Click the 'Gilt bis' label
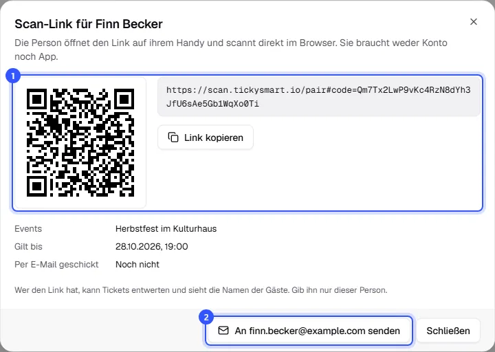The width and height of the screenshot is (495, 352). 28,247
